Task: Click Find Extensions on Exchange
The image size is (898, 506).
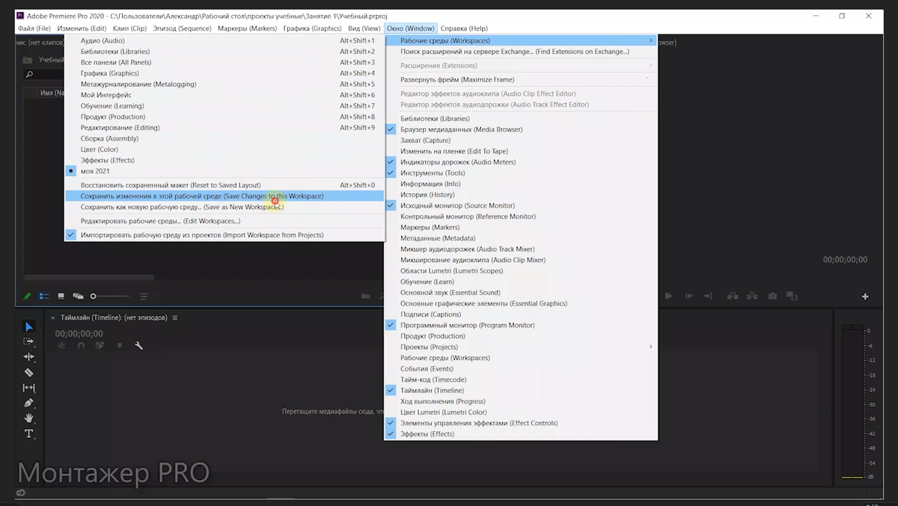Action: [521, 52]
